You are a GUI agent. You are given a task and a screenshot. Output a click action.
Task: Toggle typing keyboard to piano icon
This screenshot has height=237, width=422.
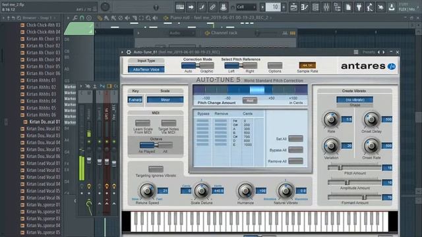click(180, 7)
